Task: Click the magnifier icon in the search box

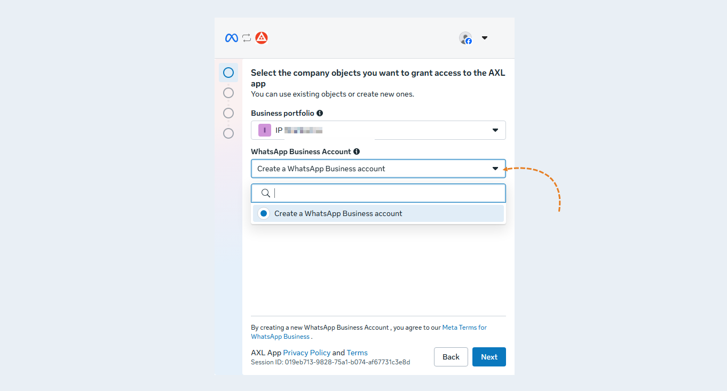Action: click(x=265, y=193)
